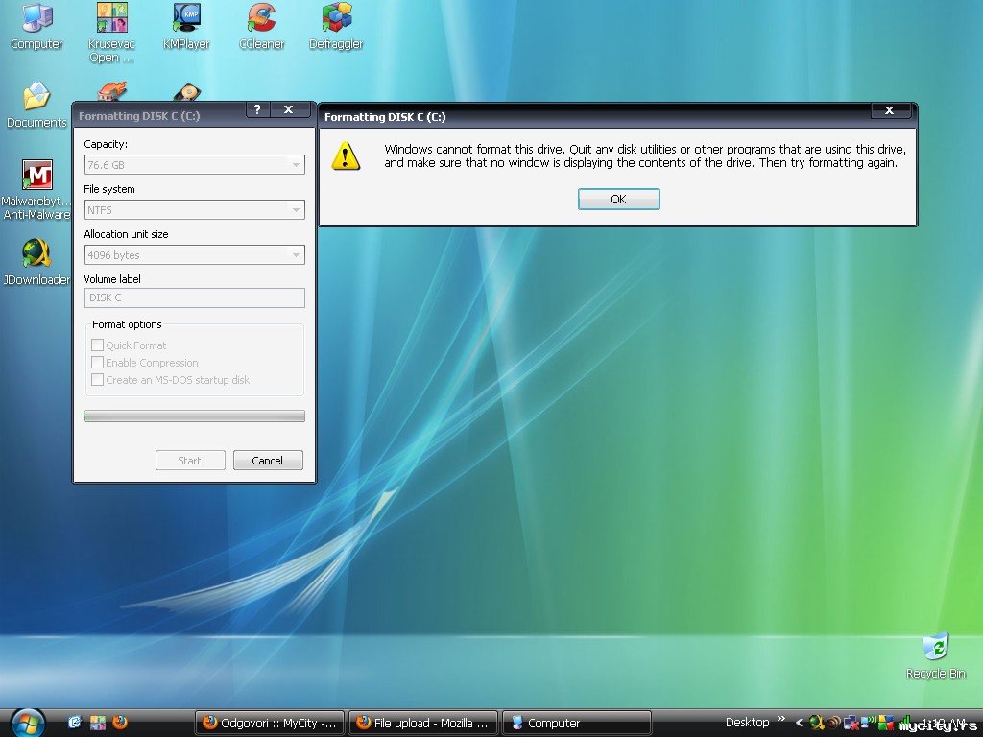Image resolution: width=983 pixels, height=737 pixels.
Task: Close the Formatting DISK C options dialog
Action: [x=289, y=109]
